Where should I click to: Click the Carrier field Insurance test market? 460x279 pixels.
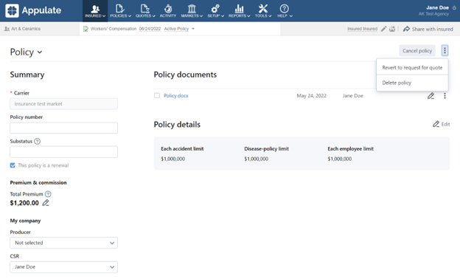click(x=63, y=103)
